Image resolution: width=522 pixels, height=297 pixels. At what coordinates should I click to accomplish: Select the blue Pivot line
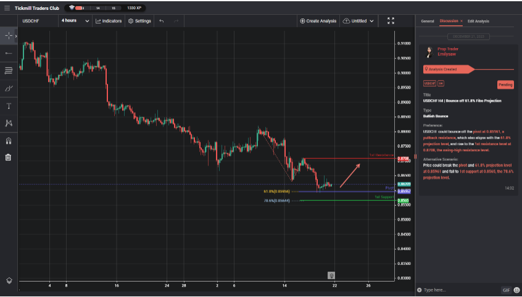click(347, 192)
